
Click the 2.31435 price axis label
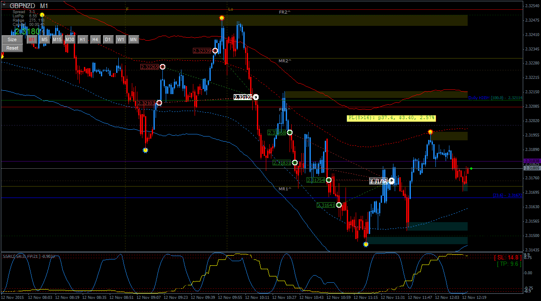tap(532, 250)
